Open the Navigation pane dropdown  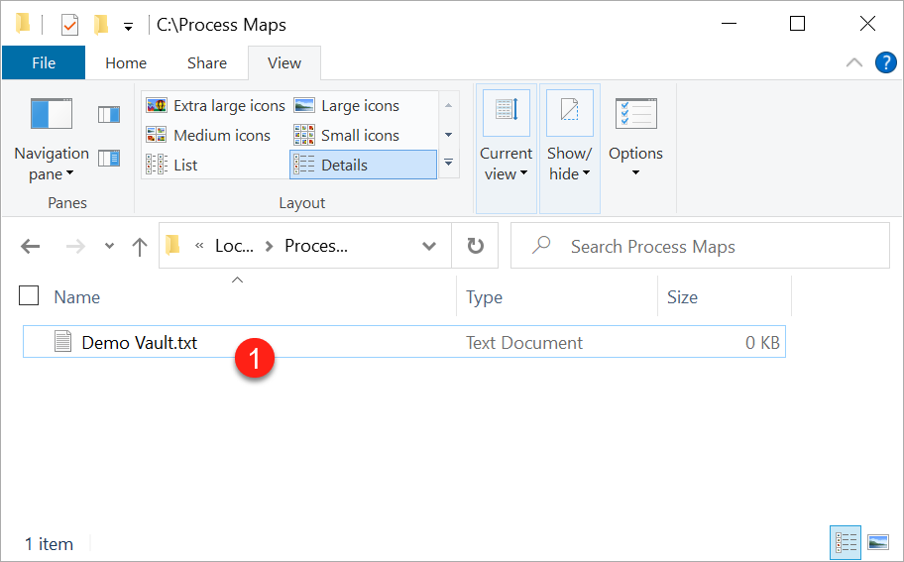coord(52,164)
